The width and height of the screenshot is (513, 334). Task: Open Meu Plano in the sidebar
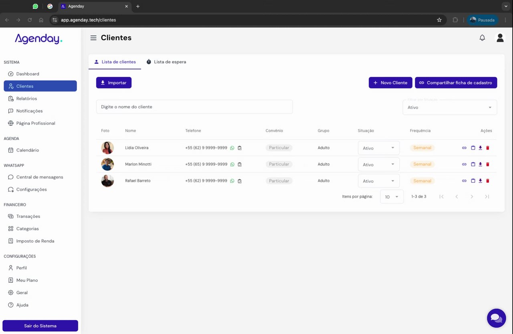pyautogui.click(x=40, y=280)
